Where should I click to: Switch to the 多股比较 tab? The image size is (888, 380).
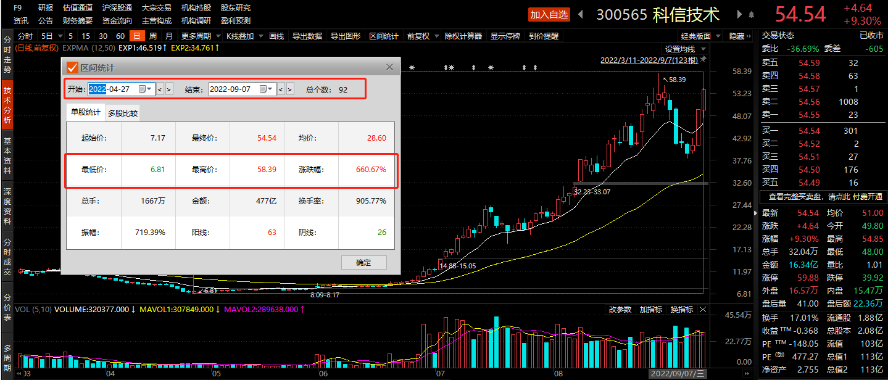123,113
